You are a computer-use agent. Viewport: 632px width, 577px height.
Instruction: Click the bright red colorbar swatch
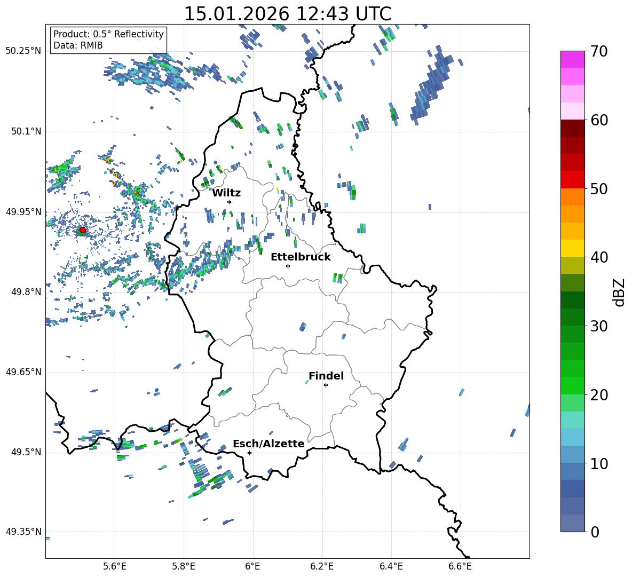click(572, 180)
